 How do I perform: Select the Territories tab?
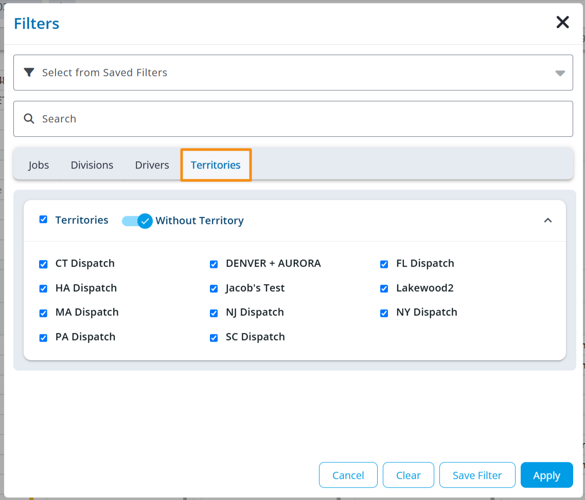216,164
